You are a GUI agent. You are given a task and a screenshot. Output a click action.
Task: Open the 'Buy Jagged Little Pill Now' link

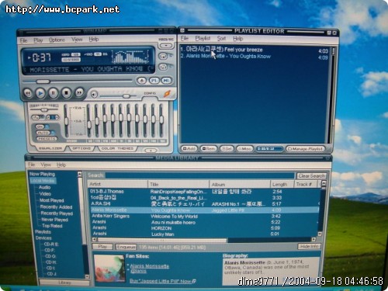pyautogui.click(x=162, y=281)
